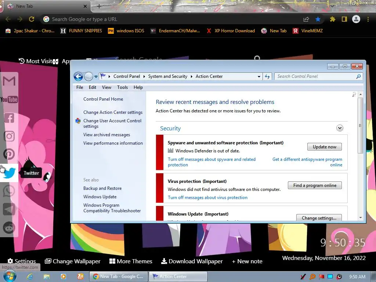This screenshot has height=282, width=376.
Task: Click the Gmail icon in sidebar
Action: pos(9,81)
